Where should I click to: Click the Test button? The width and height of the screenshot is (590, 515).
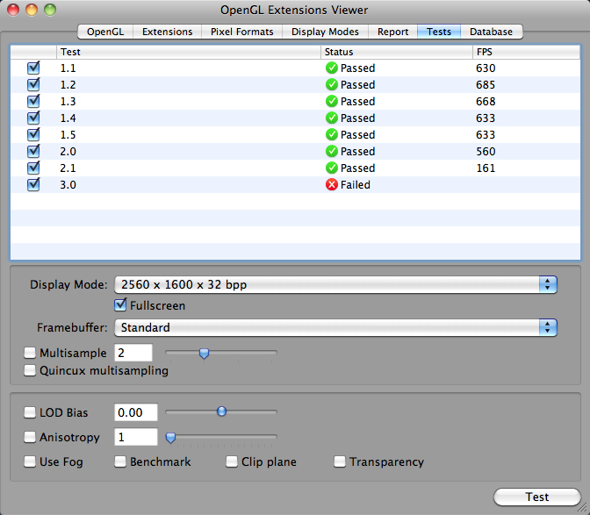(537, 497)
